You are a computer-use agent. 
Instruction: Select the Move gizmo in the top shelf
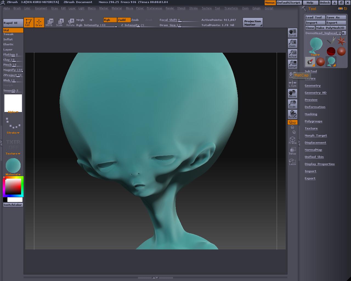[x=49, y=23]
